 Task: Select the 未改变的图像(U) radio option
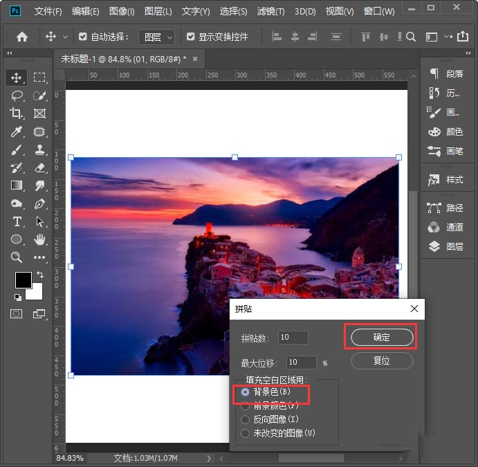(x=245, y=433)
